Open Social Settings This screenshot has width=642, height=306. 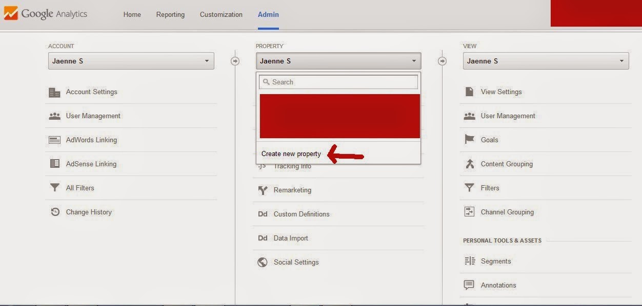(296, 262)
